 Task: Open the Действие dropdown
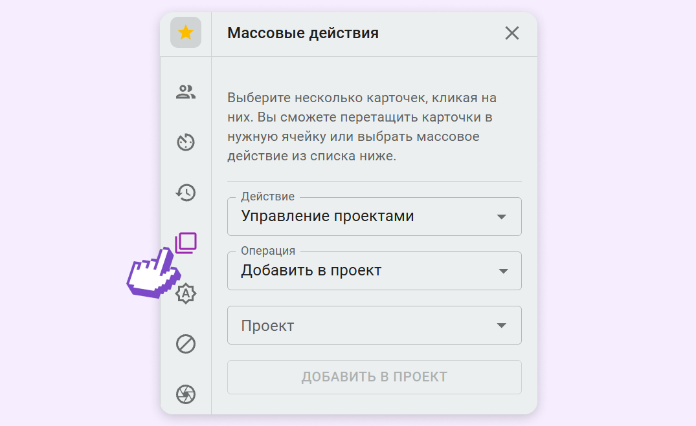(x=374, y=217)
